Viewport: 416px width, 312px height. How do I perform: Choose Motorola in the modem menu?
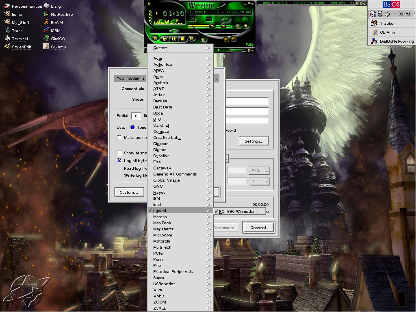tap(180, 241)
